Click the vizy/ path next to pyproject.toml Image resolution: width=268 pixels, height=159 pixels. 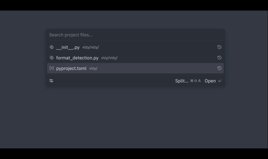point(93,68)
